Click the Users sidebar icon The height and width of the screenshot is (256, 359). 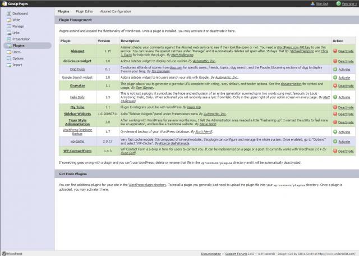[9, 52]
